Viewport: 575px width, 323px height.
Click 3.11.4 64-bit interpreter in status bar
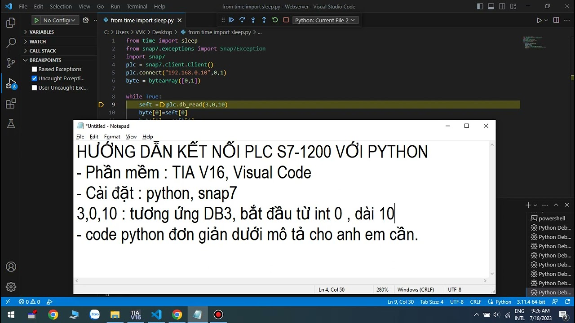[531, 302]
